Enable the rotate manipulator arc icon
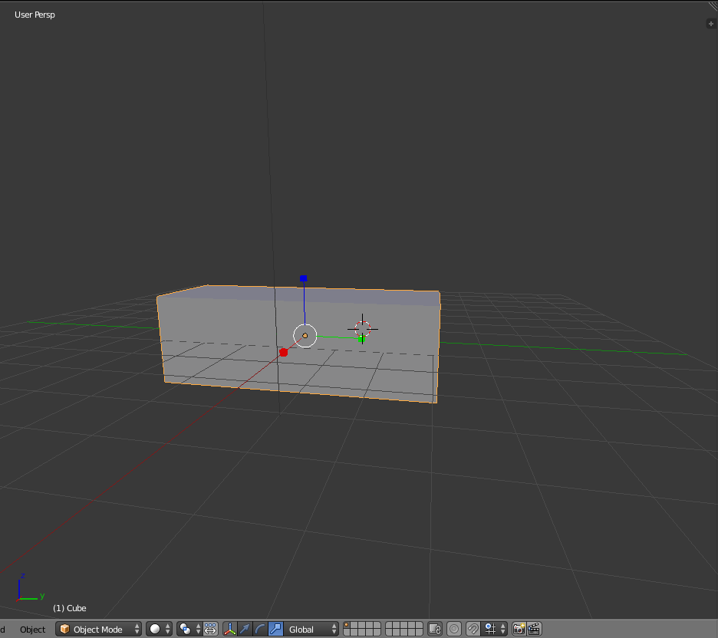Screen dimensions: 718x638 tap(260, 629)
